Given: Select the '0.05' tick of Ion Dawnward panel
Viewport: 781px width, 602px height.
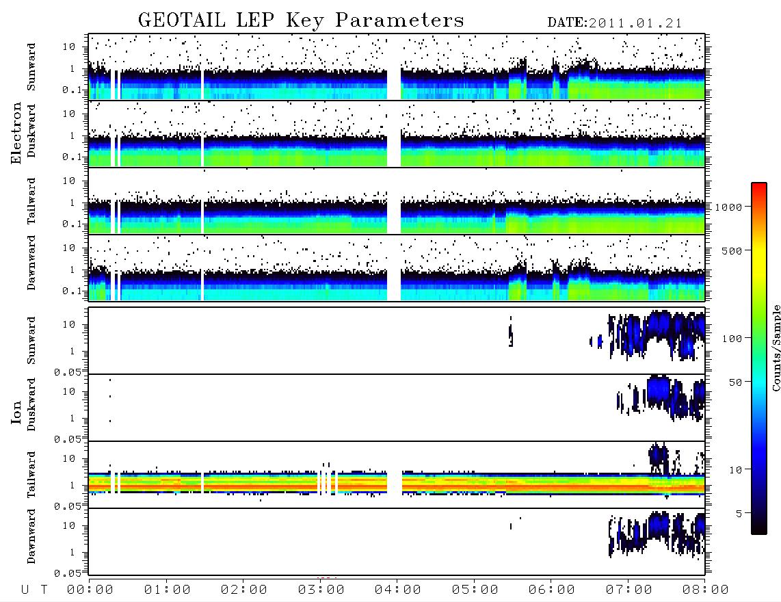Looking at the screenshot, I should pos(67,573).
